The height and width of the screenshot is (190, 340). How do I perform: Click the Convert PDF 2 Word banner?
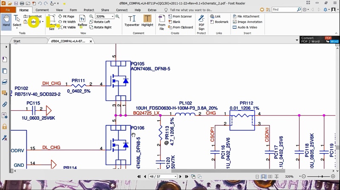click(x=320, y=40)
